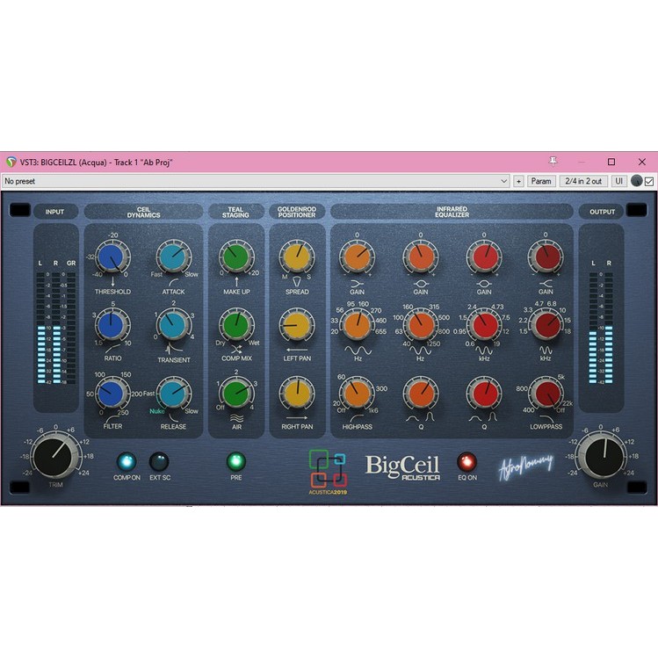
Task: Toggle the green PRE button
Action: (x=235, y=461)
